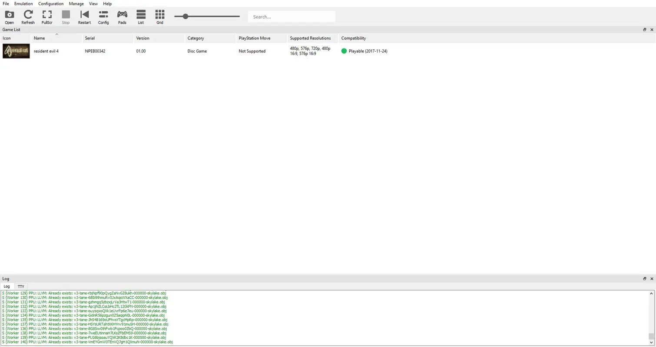
Task: Open a game file with the Open icon
Action: pyautogui.click(x=9, y=16)
